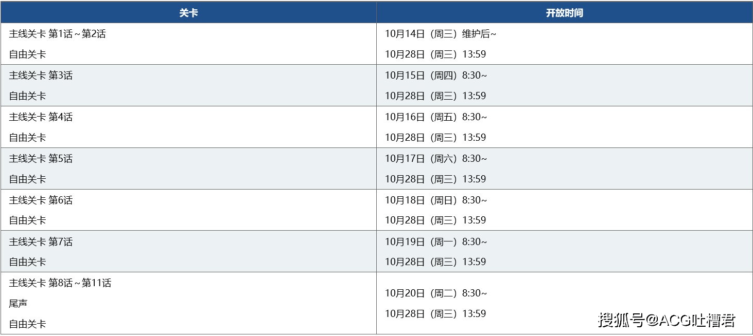This screenshot has width=753, height=336.
Task: Click 自由关卡 under 主线关卡 第3话
Action: [27, 96]
